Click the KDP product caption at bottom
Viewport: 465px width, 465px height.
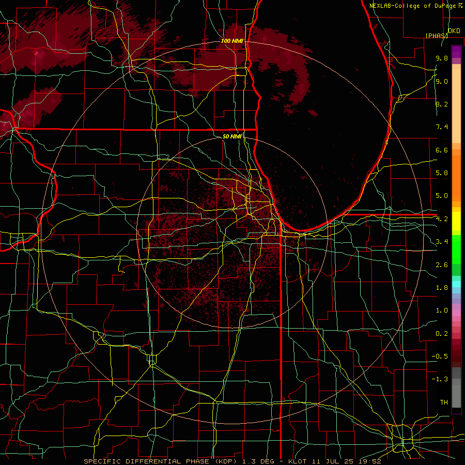[232, 461]
